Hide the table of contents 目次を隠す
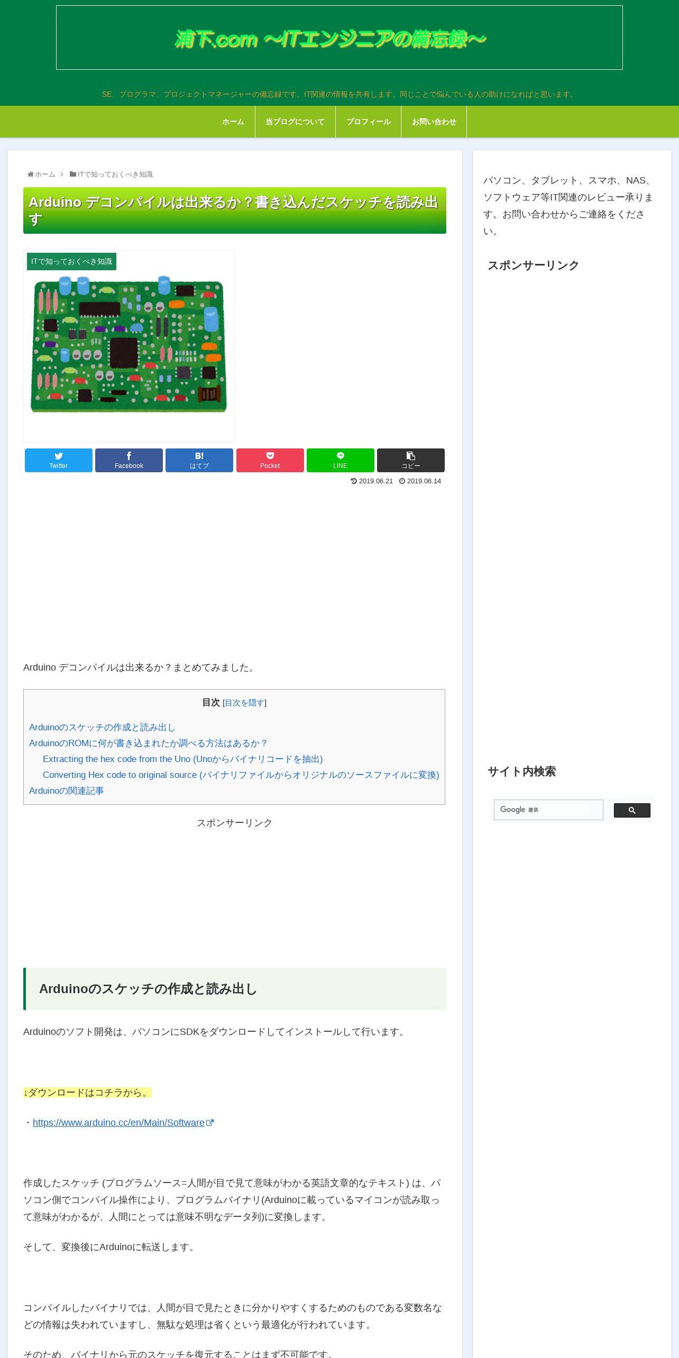The image size is (679, 1358). coord(244,703)
